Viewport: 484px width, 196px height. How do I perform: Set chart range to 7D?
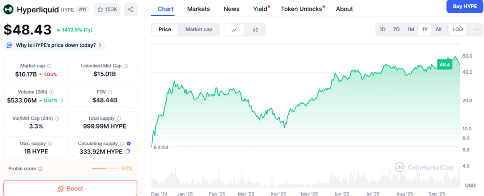tap(396, 29)
